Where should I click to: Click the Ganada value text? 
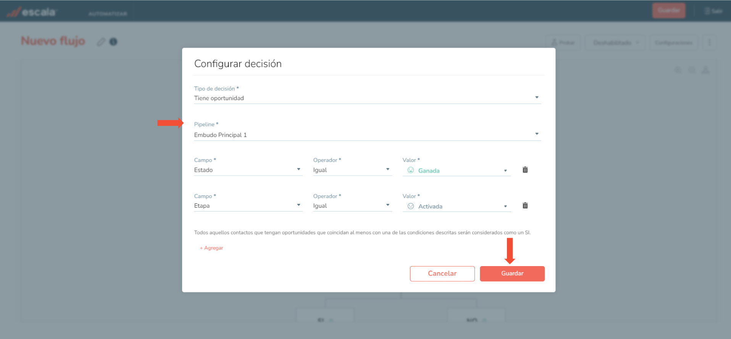(429, 171)
